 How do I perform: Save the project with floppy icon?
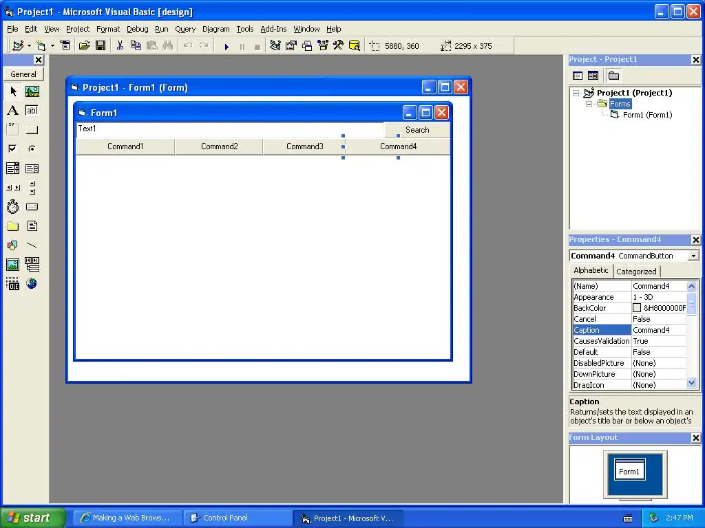click(x=101, y=46)
